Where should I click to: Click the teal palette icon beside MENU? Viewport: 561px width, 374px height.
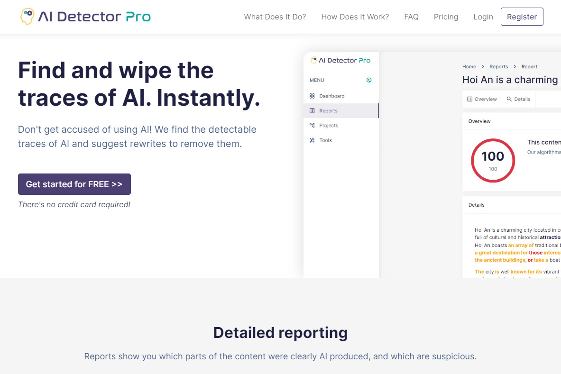[x=369, y=80]
